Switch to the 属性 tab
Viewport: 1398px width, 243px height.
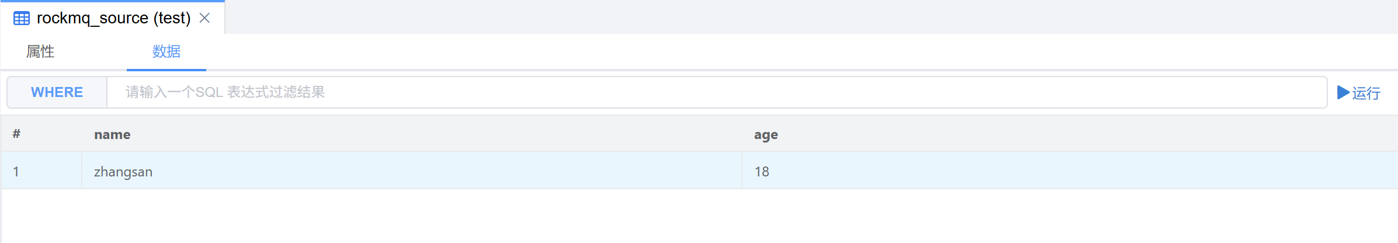(40, 51)
